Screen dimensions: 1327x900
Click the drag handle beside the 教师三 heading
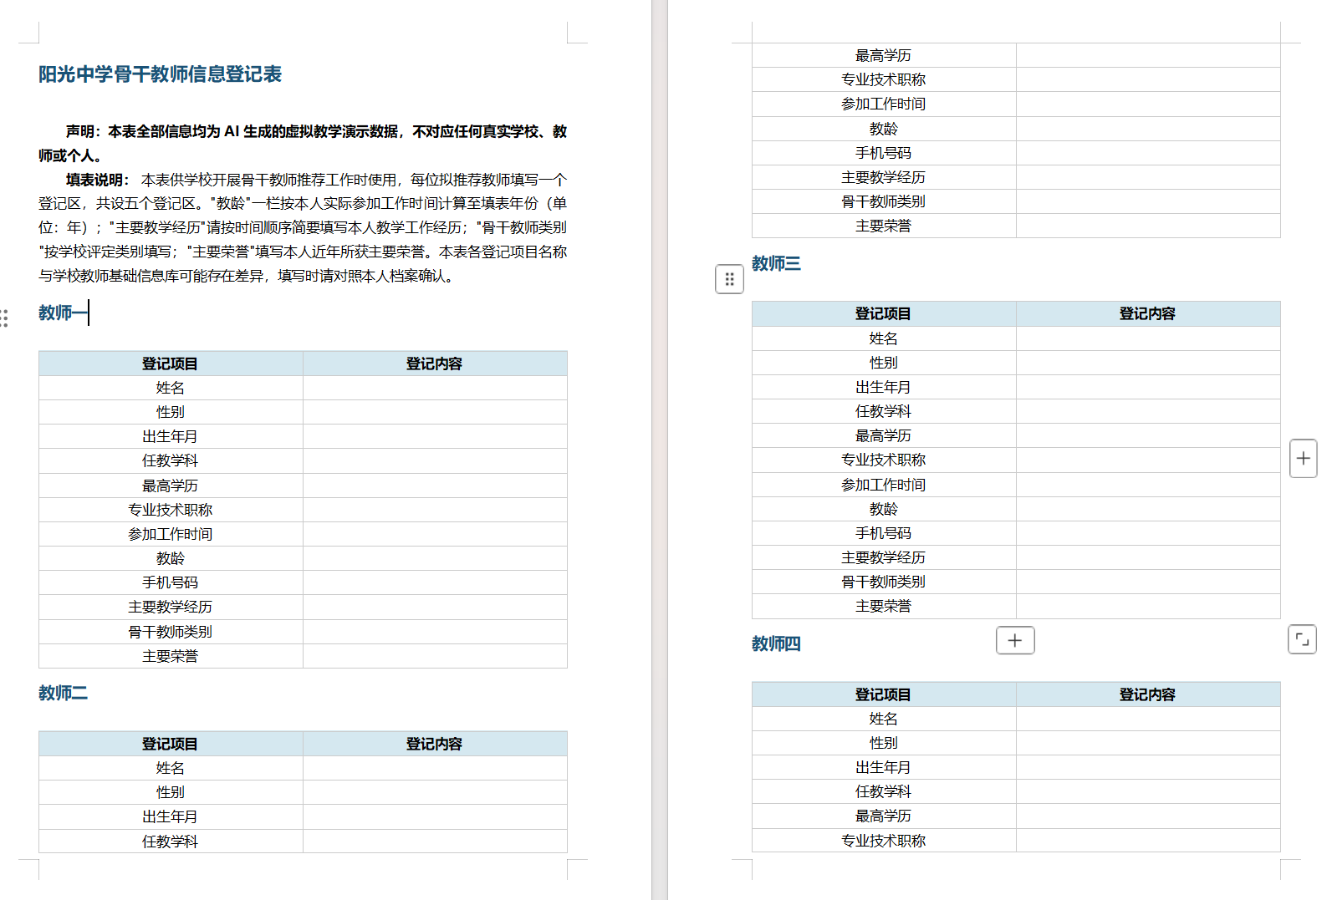[x=729, y=279]
